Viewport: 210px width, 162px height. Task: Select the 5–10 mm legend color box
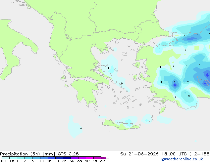(x=36, y=158)
